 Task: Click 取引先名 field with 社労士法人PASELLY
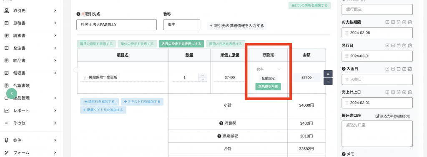coord(117,25)
